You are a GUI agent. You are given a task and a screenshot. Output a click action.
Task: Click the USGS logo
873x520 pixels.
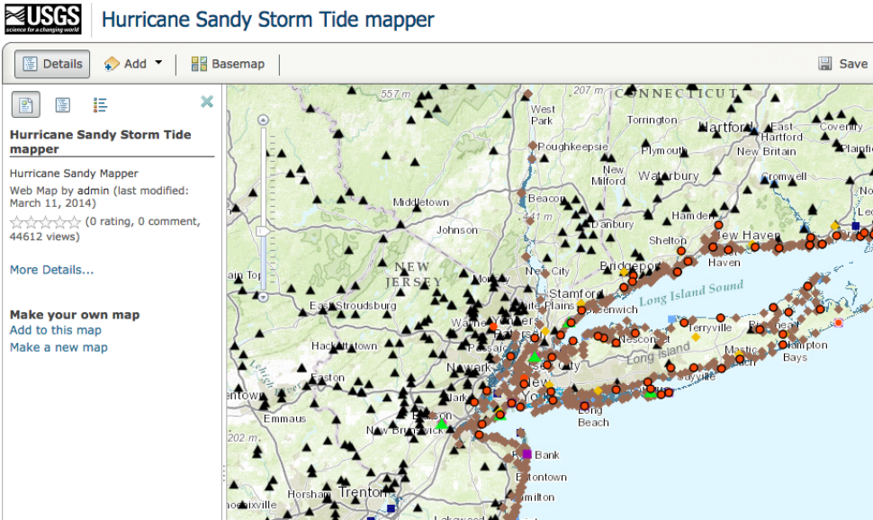pyautogui.click(x=42, y=18)
